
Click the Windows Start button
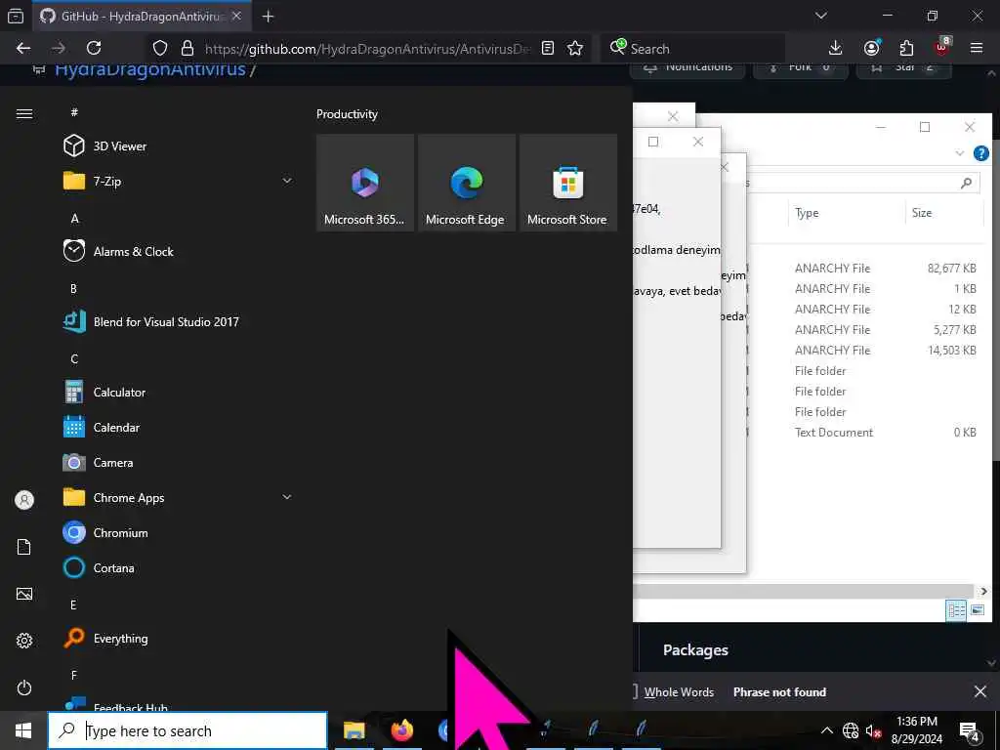click(23, 730)
